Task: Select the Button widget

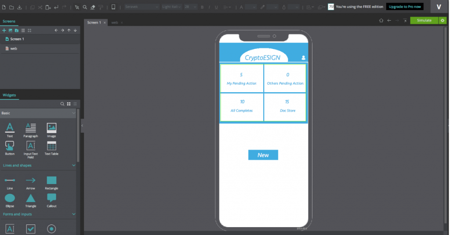Action: click(10, 148)
